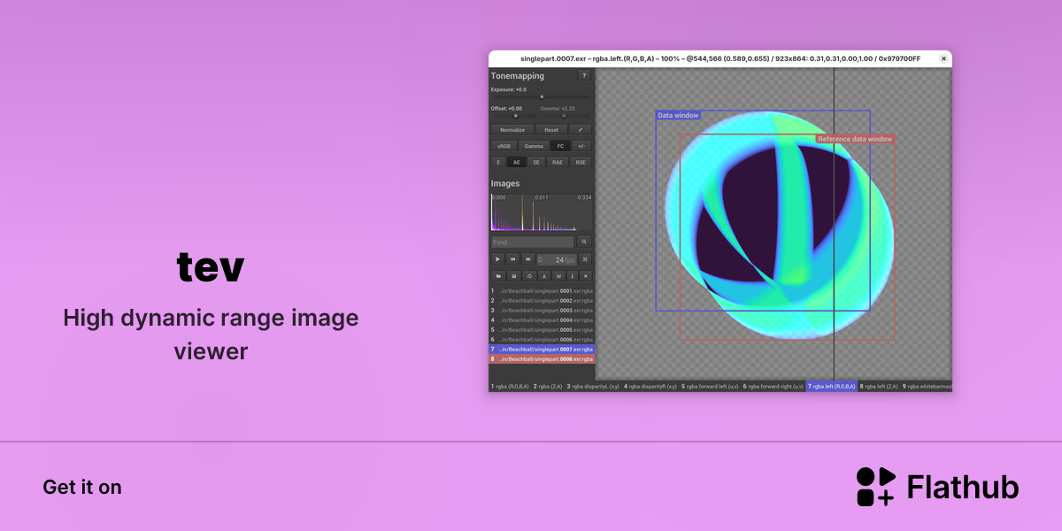Viewport: 1062px width, 531px height.
Task: Click the Reset button
Action: (x=551, y=130)
